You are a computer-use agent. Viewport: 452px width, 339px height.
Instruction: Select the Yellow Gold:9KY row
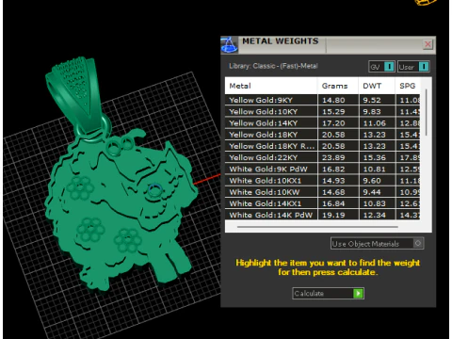(322, 100)
